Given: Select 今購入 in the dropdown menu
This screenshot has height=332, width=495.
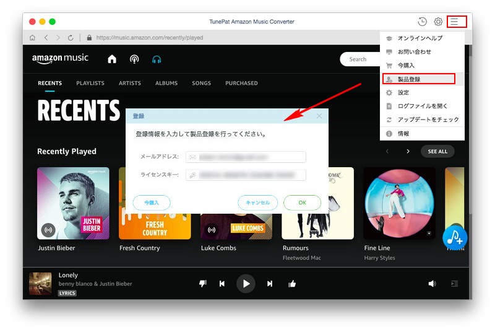Looking at the screenshot, I should (x=422, y=66).
